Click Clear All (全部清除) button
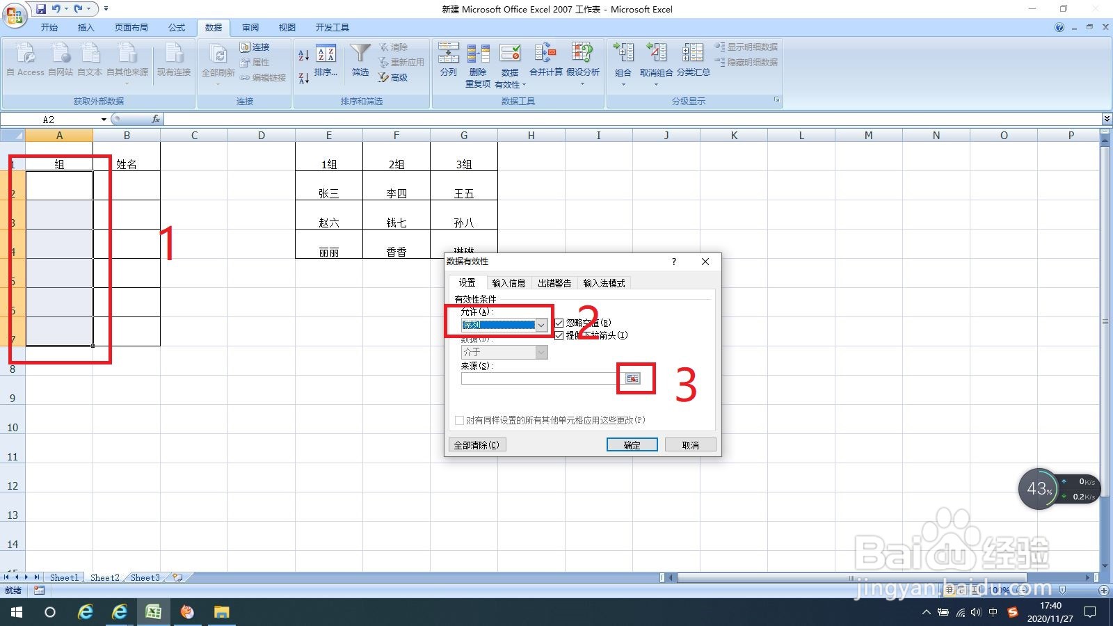Viewport: 1113px width, 626px height. click(477, 445)
